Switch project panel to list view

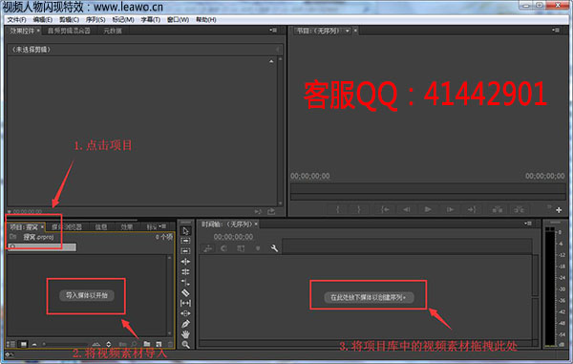(11, 344)
